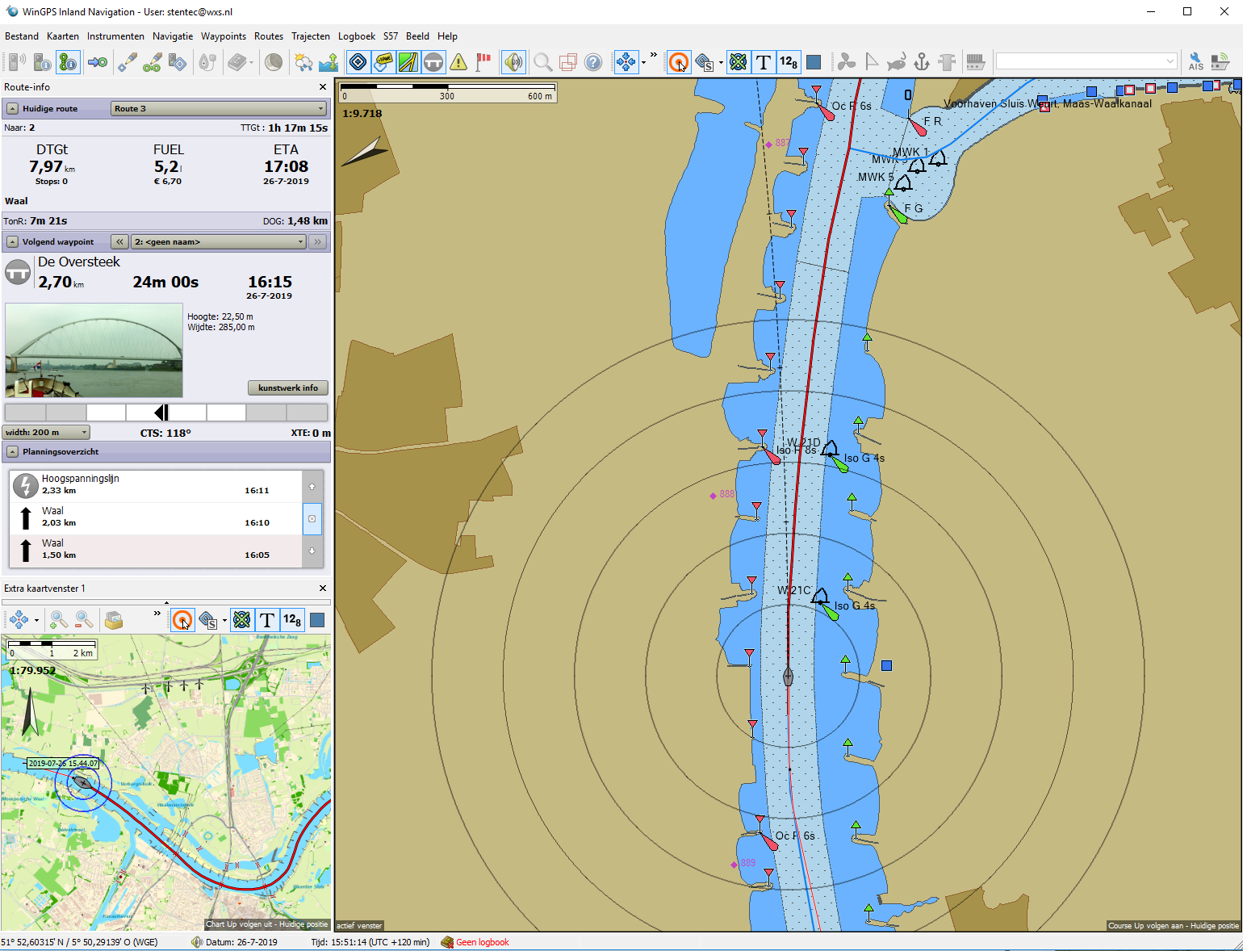Image resolution: width=1243 pixels, height=951 pixels.
Task: Toggle the crossed-buoy overlay button in main toolbar
Action: [738, 62]
